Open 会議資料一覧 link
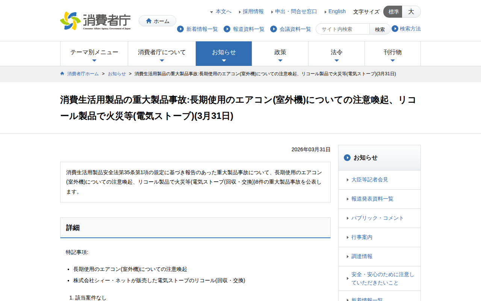 (295, 29)
